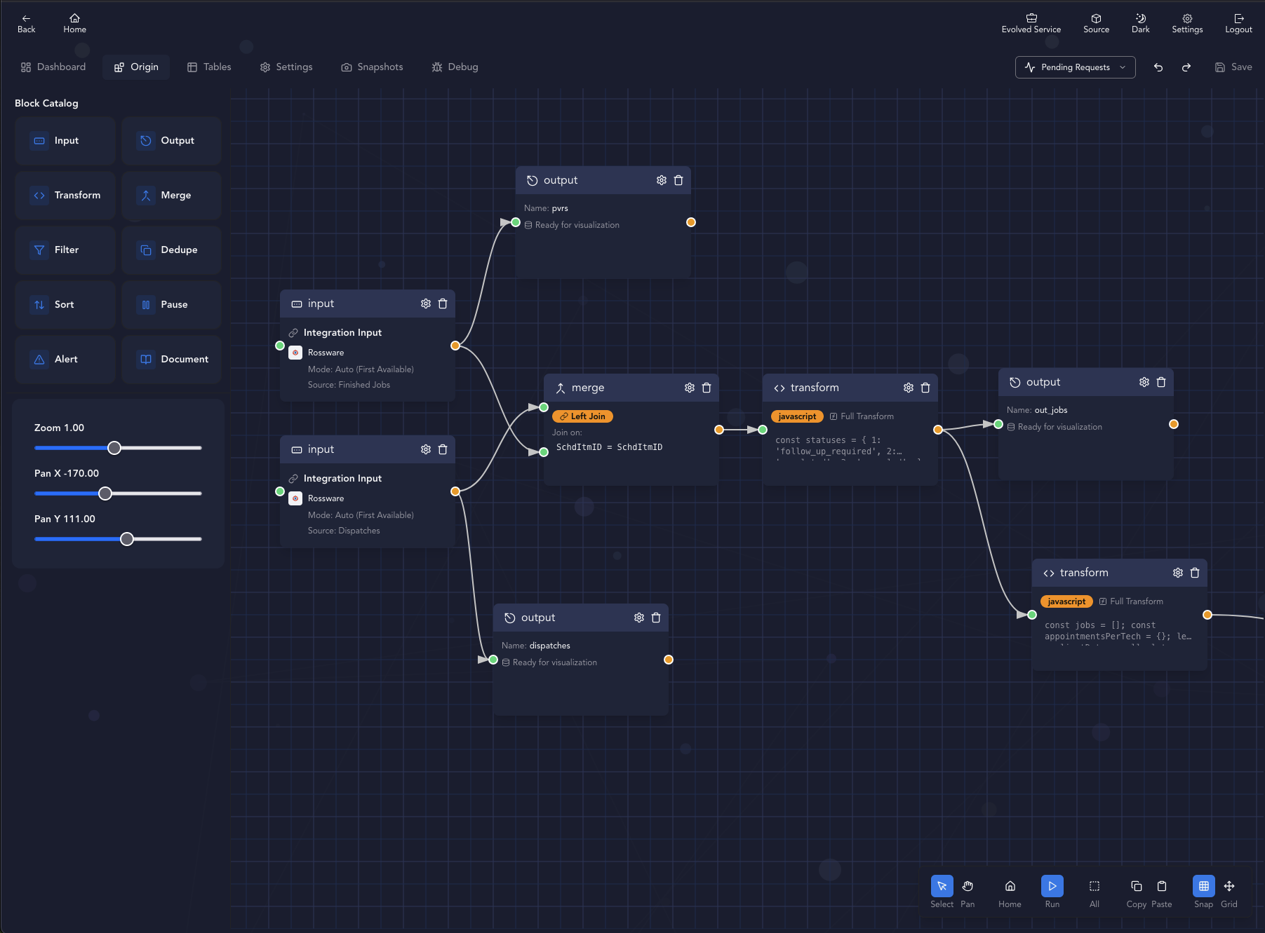Switch to Dark theme
Viewport: 1265px width, 933px height.
1140,22
